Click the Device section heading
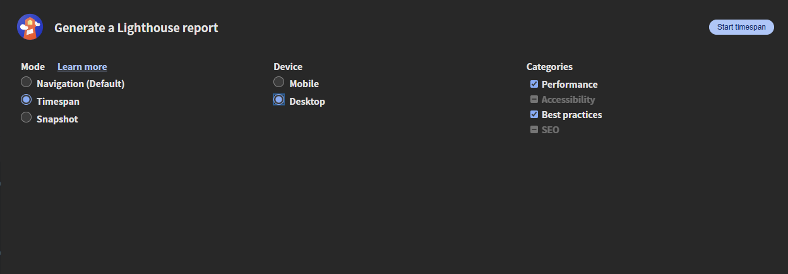The image size is (788, 274). pyautogui.click(x=288, y=67)
